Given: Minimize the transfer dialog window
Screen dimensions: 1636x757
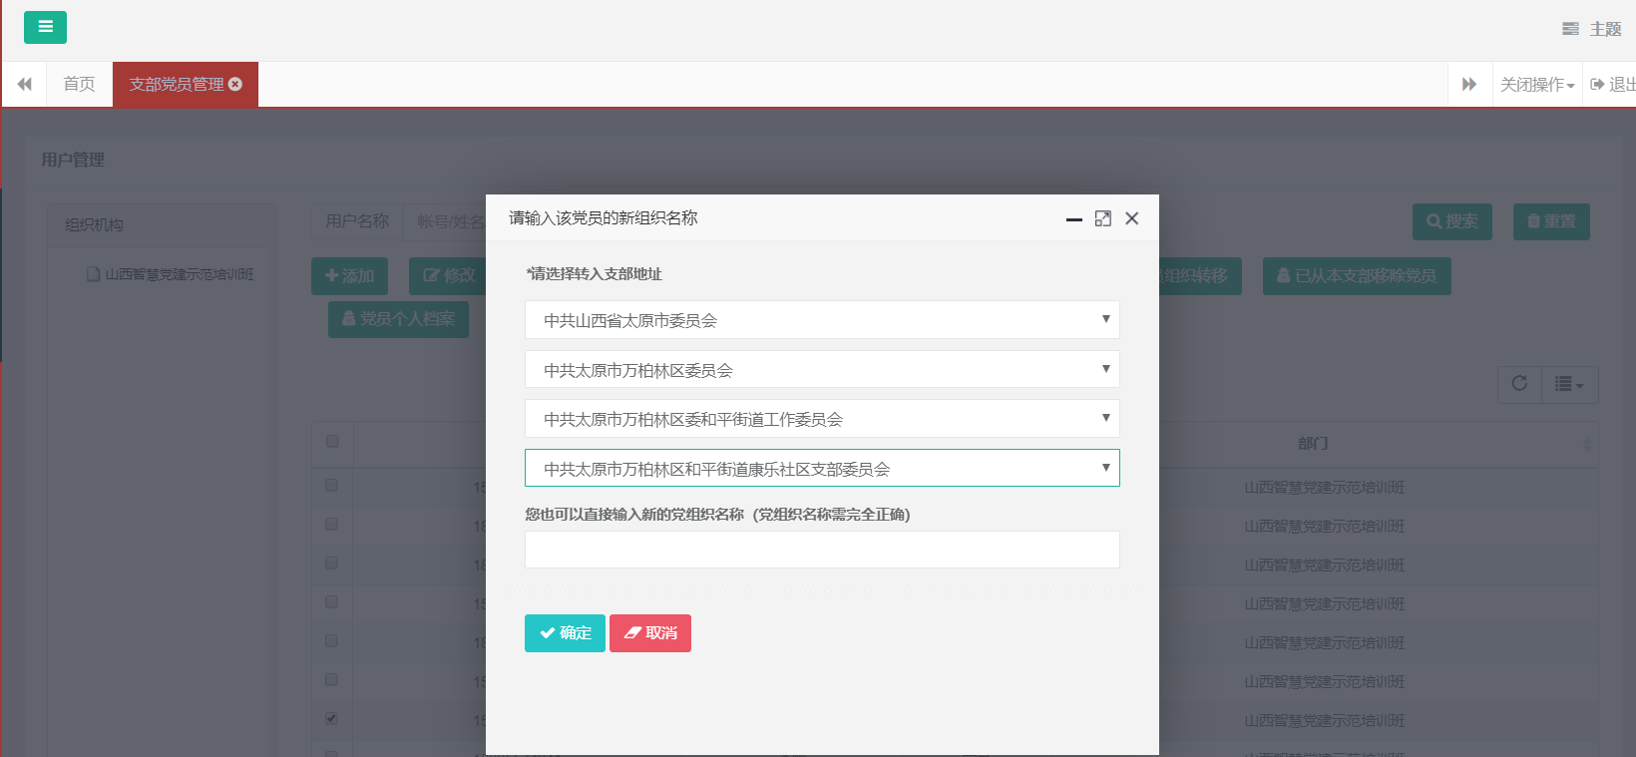Looking at the screenshot, I should click(1073, 218).
